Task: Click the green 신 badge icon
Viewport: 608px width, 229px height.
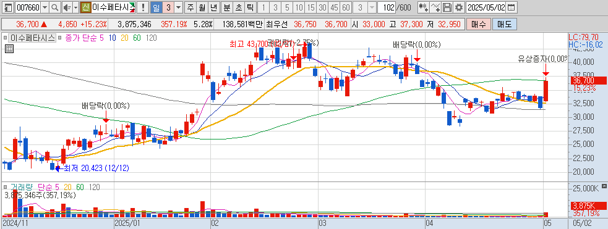Action: point(85,7)
